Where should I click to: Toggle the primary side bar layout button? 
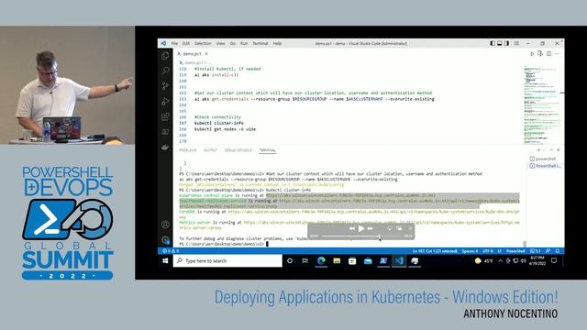pos(493,43)
